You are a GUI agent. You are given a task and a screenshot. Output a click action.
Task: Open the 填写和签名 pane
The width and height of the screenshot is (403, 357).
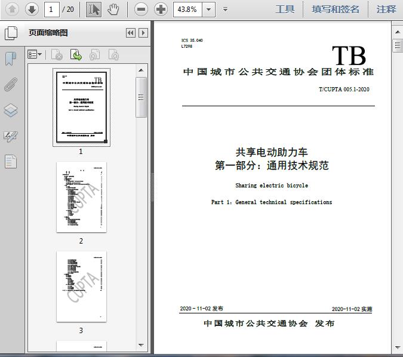point(336,10)
